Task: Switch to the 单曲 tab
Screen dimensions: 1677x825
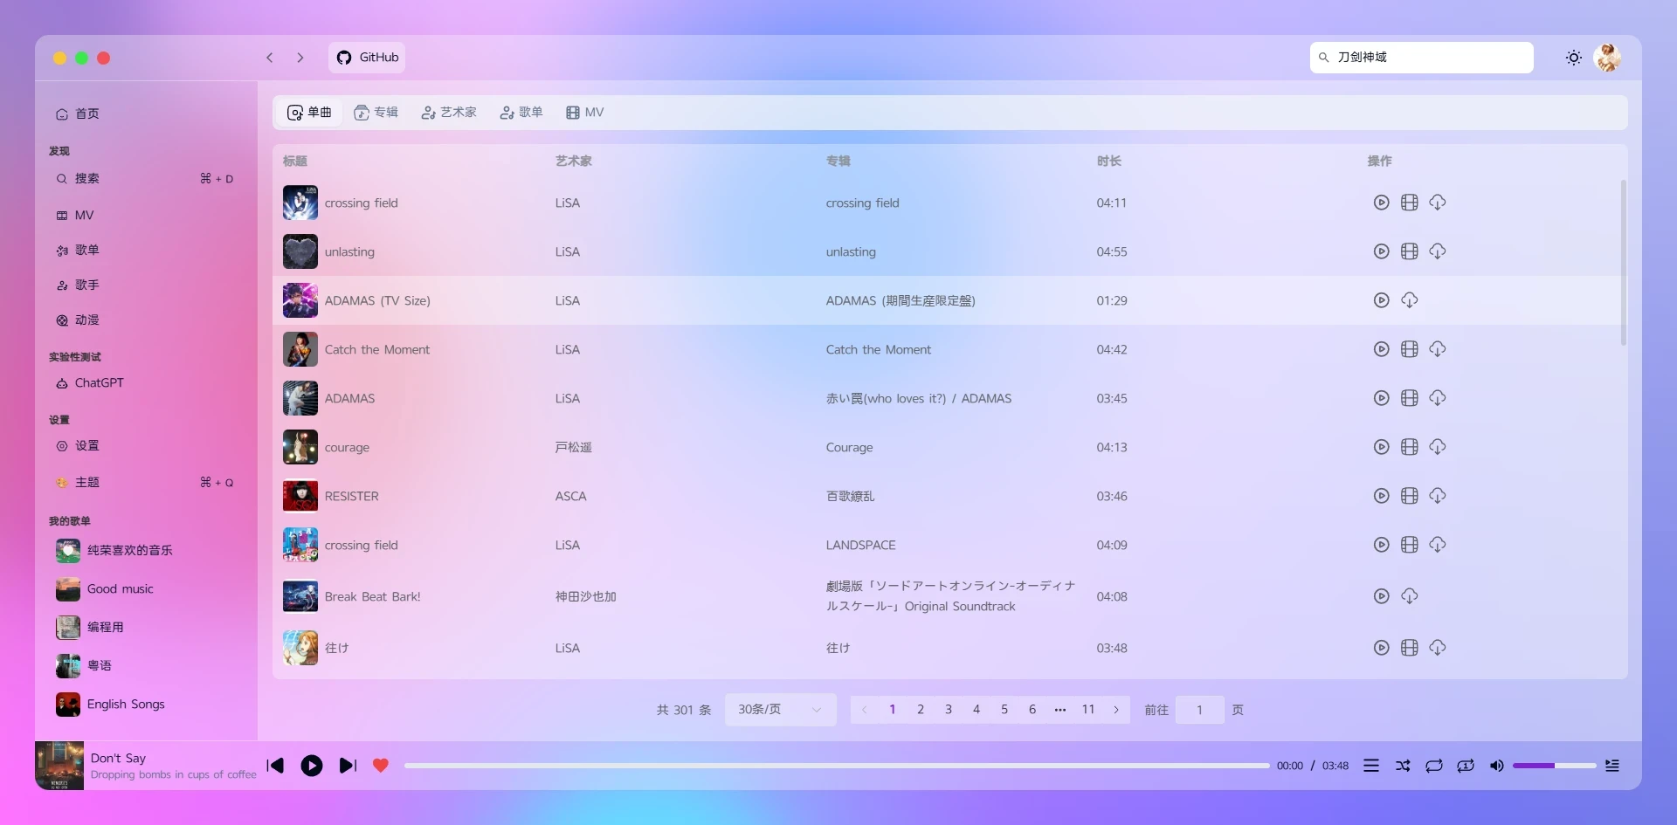Action: pos(310,113)
